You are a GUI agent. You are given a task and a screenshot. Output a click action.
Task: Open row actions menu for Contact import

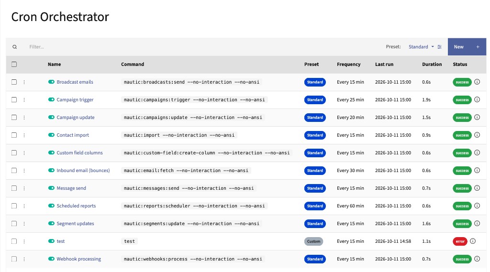click(x=24, y=135)
